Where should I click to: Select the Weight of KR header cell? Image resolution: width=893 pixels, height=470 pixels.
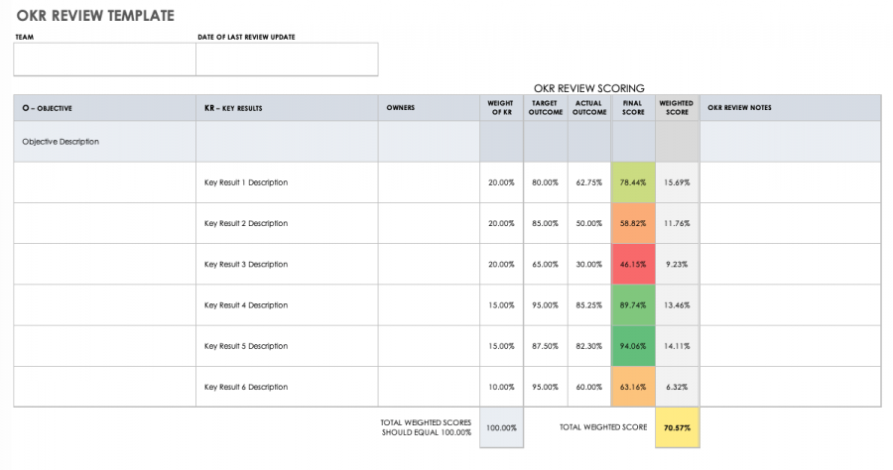501,108
